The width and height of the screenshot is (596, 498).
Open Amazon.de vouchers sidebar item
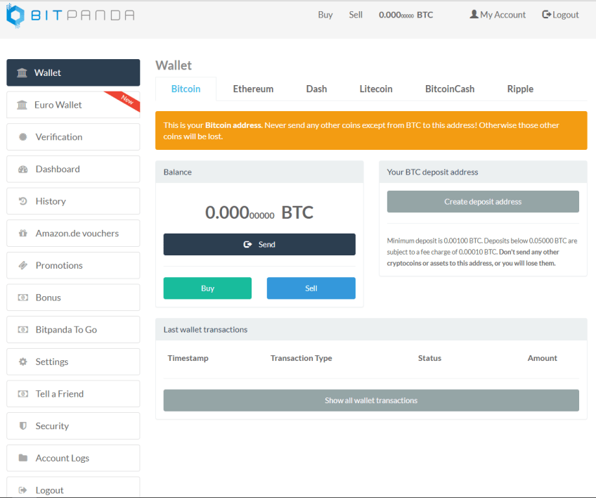pyautogui.click(x=73, y=234)
